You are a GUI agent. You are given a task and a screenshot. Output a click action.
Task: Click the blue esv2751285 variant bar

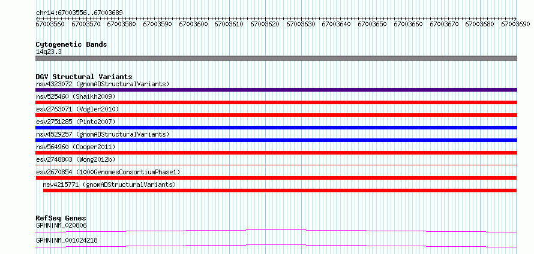[276, 128]
